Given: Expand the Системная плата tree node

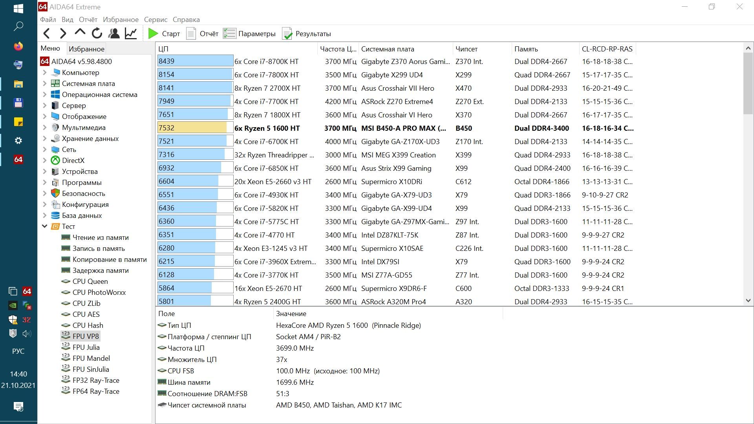Looking at the screenshot, I should 45,84.
